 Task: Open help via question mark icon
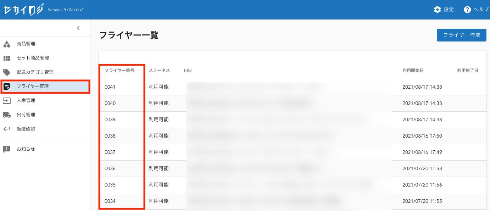click(467, 10)
